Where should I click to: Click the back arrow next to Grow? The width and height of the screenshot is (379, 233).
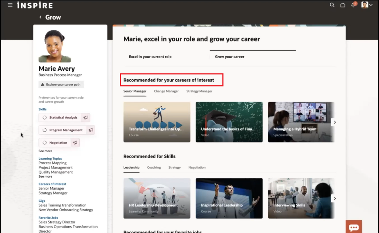[40, 17]
